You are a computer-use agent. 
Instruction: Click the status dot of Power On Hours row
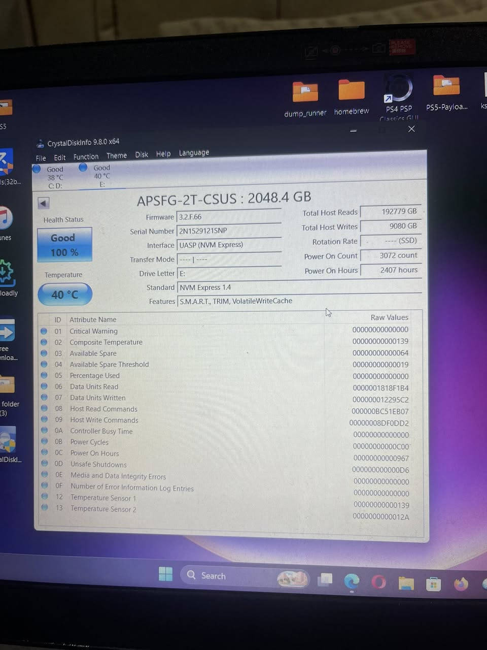tap(44, 453)
